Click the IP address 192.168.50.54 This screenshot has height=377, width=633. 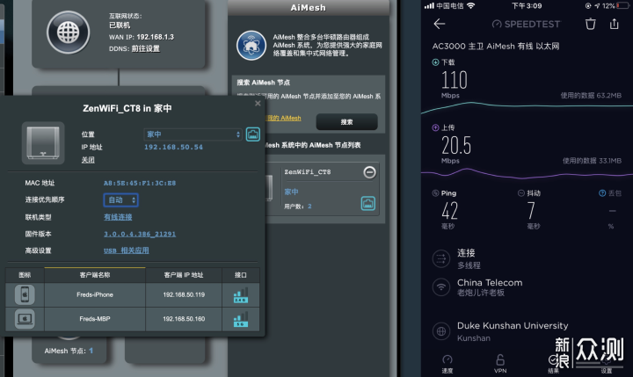(173, 148)
